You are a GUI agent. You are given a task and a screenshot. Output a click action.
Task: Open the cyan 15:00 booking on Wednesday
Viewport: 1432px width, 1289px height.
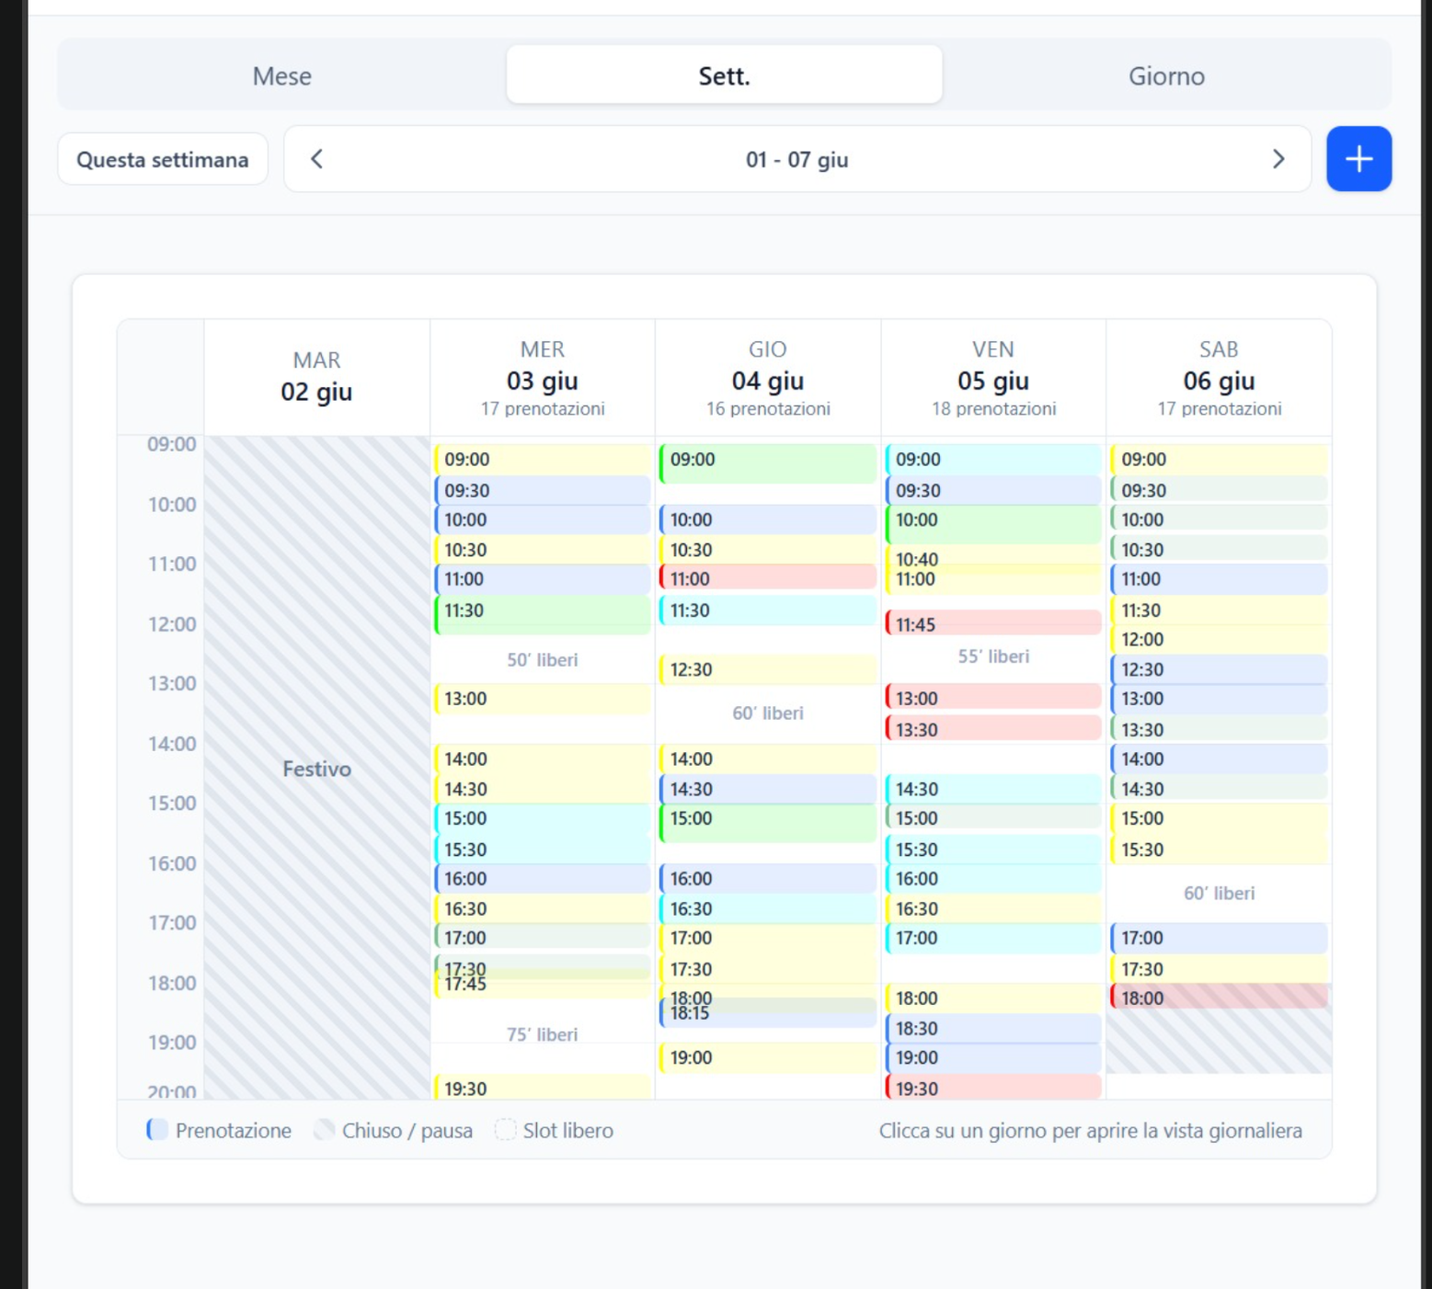pyautogui.click(x=543, y=818)
